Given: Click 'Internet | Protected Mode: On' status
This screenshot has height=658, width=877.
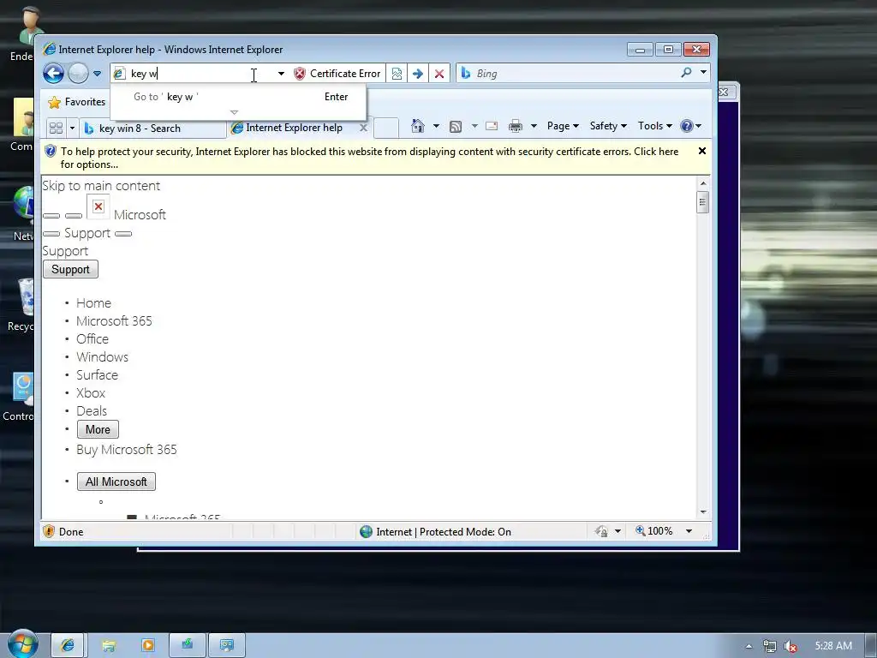Looking at the screenshot, I should pyautogui.click(x=435, y=531).
